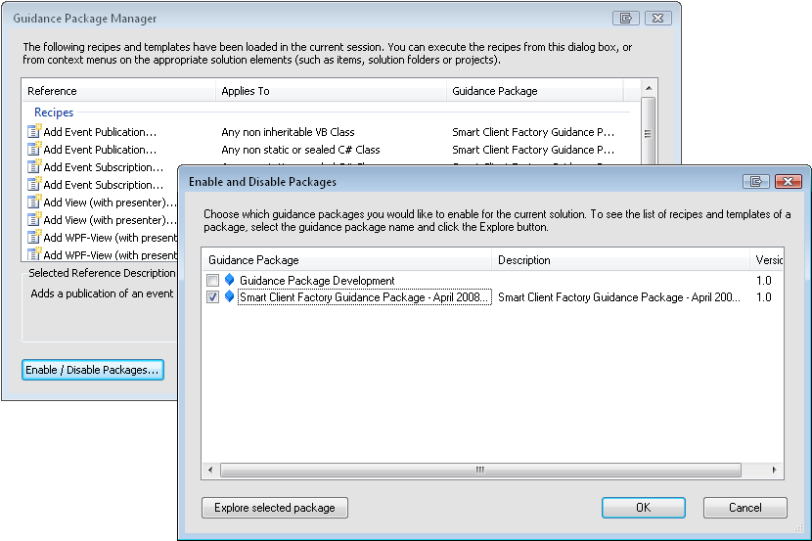Click Cancel in packages dialog
The width and height of the screenshot is (812, 541).
click(745, 508)
